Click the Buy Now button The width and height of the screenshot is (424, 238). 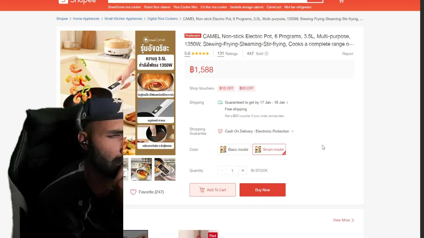click(x=263, y=190)
